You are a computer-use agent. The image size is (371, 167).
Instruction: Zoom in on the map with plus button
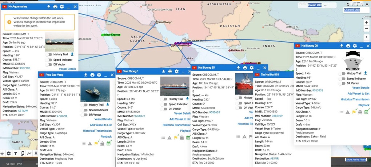(366, 23)
